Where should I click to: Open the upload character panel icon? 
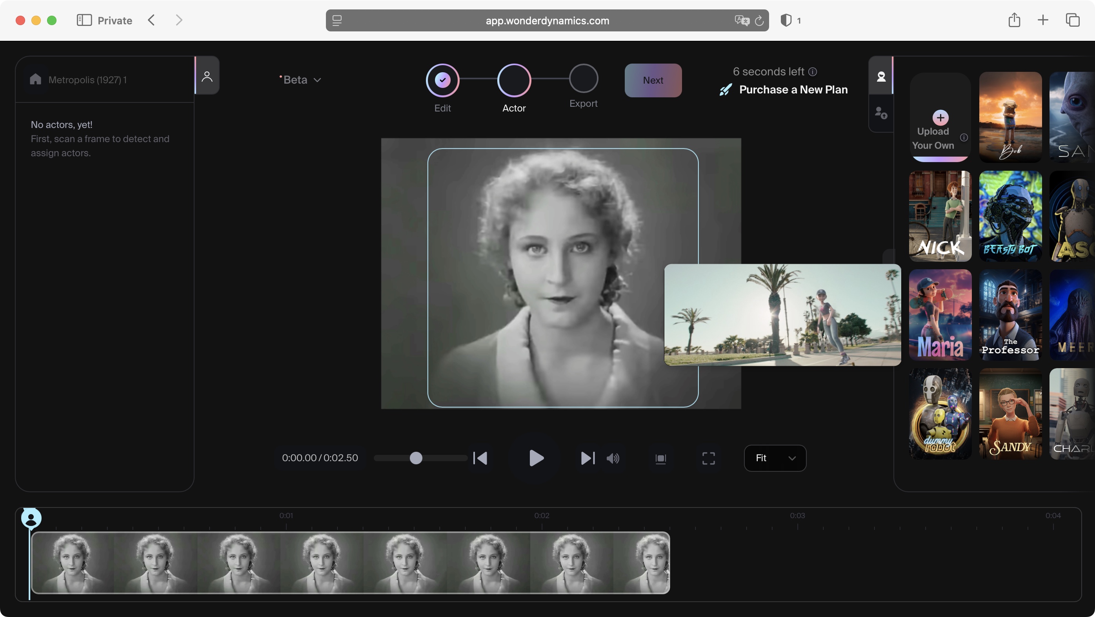click(881, 113)
